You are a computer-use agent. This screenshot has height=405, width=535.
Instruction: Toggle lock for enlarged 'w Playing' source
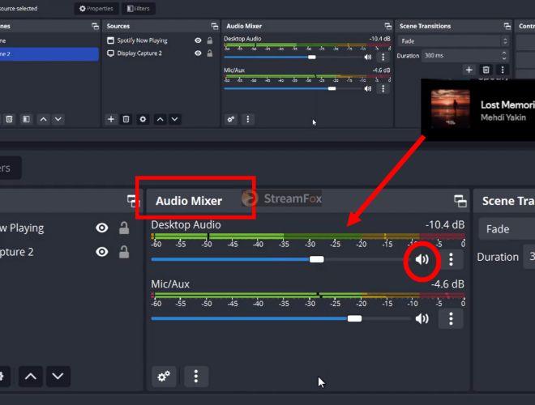pyautogui.click(x=124, y=228)
